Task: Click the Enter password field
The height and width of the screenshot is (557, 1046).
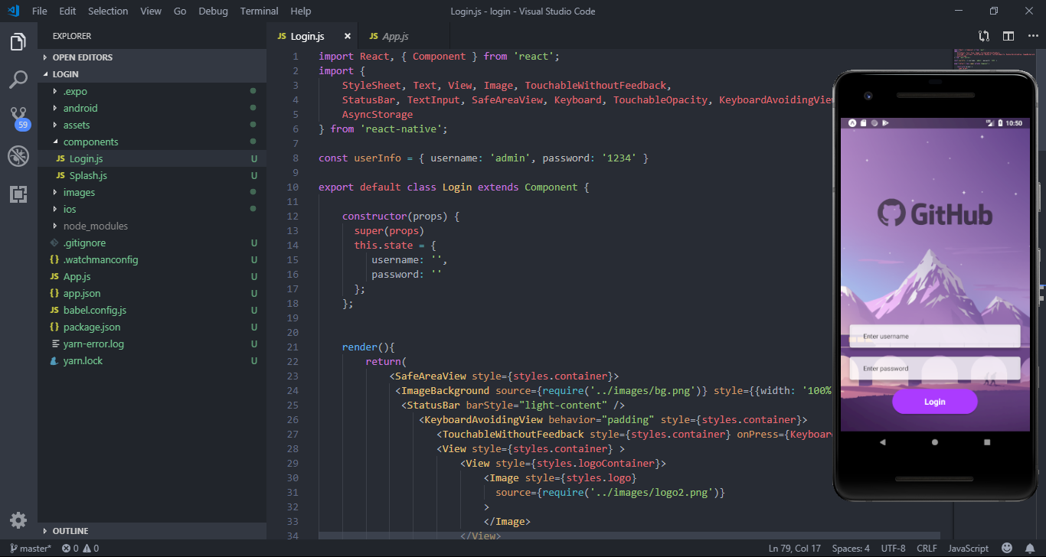Action: [935, 368]
